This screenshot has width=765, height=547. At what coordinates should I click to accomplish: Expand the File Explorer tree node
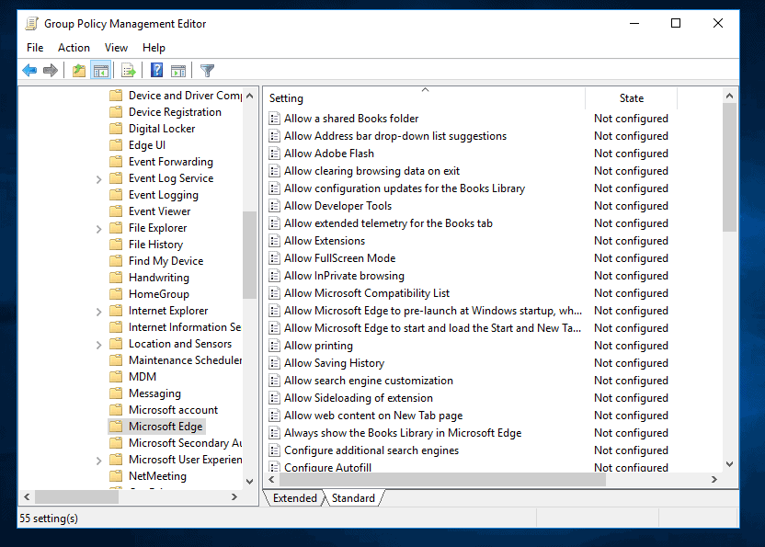99,229
